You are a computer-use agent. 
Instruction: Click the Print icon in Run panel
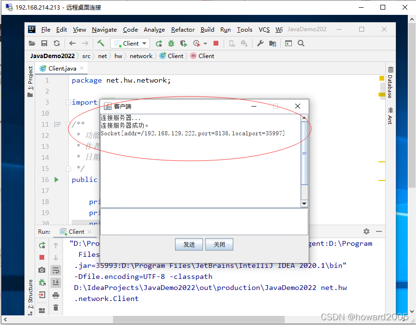tap(56, 295)
